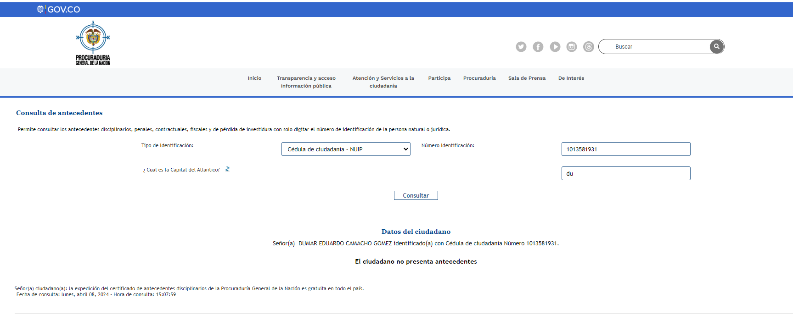
Task: Open Atención y Servicios a la ciudadanía menu
Action: point(383,82)
